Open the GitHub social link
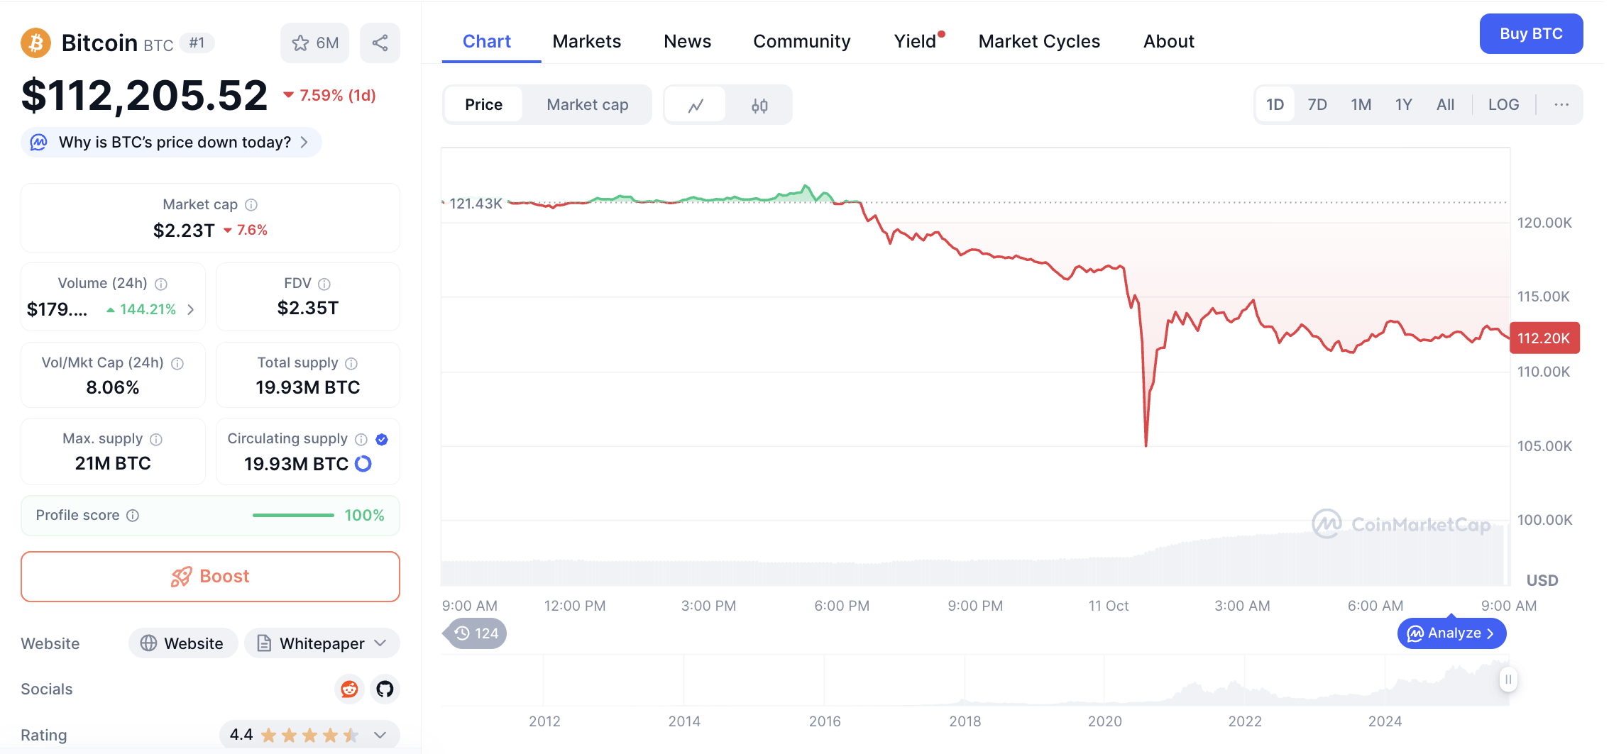1609x754 pixels. click(x=385, y=689)
